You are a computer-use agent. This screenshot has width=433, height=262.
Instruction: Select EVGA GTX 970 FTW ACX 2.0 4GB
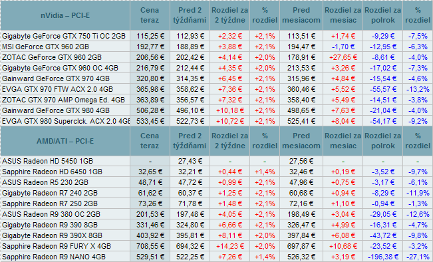click(57, 90)
